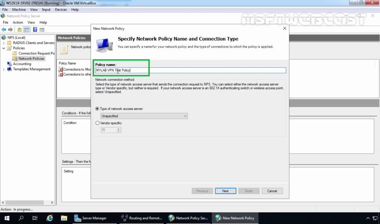Open Task View on taskbar

coord(35,218)
